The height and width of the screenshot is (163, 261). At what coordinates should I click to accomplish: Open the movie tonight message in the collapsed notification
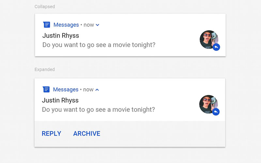pyautogui.click(x=99, y=45)
